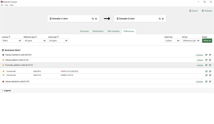Click the PerfectXL Compare app icon
This screenshot has height=124, width=214.
coord(2,2)
